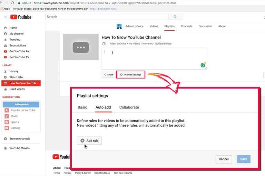Select How To Grow YouTub... sidebar playlist
This screenshot has height=176, width=265.
(x=21, y=83)
